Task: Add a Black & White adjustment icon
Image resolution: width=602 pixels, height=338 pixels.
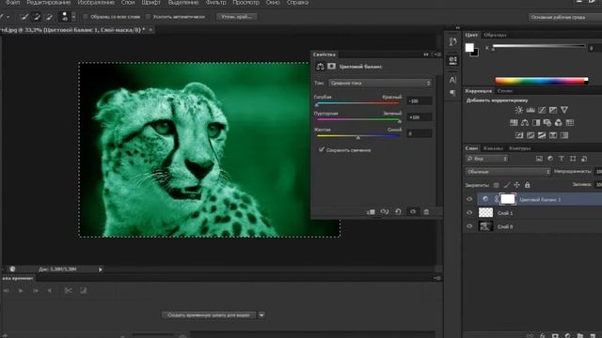Action: pyautogui.click(x=536, y=123)
